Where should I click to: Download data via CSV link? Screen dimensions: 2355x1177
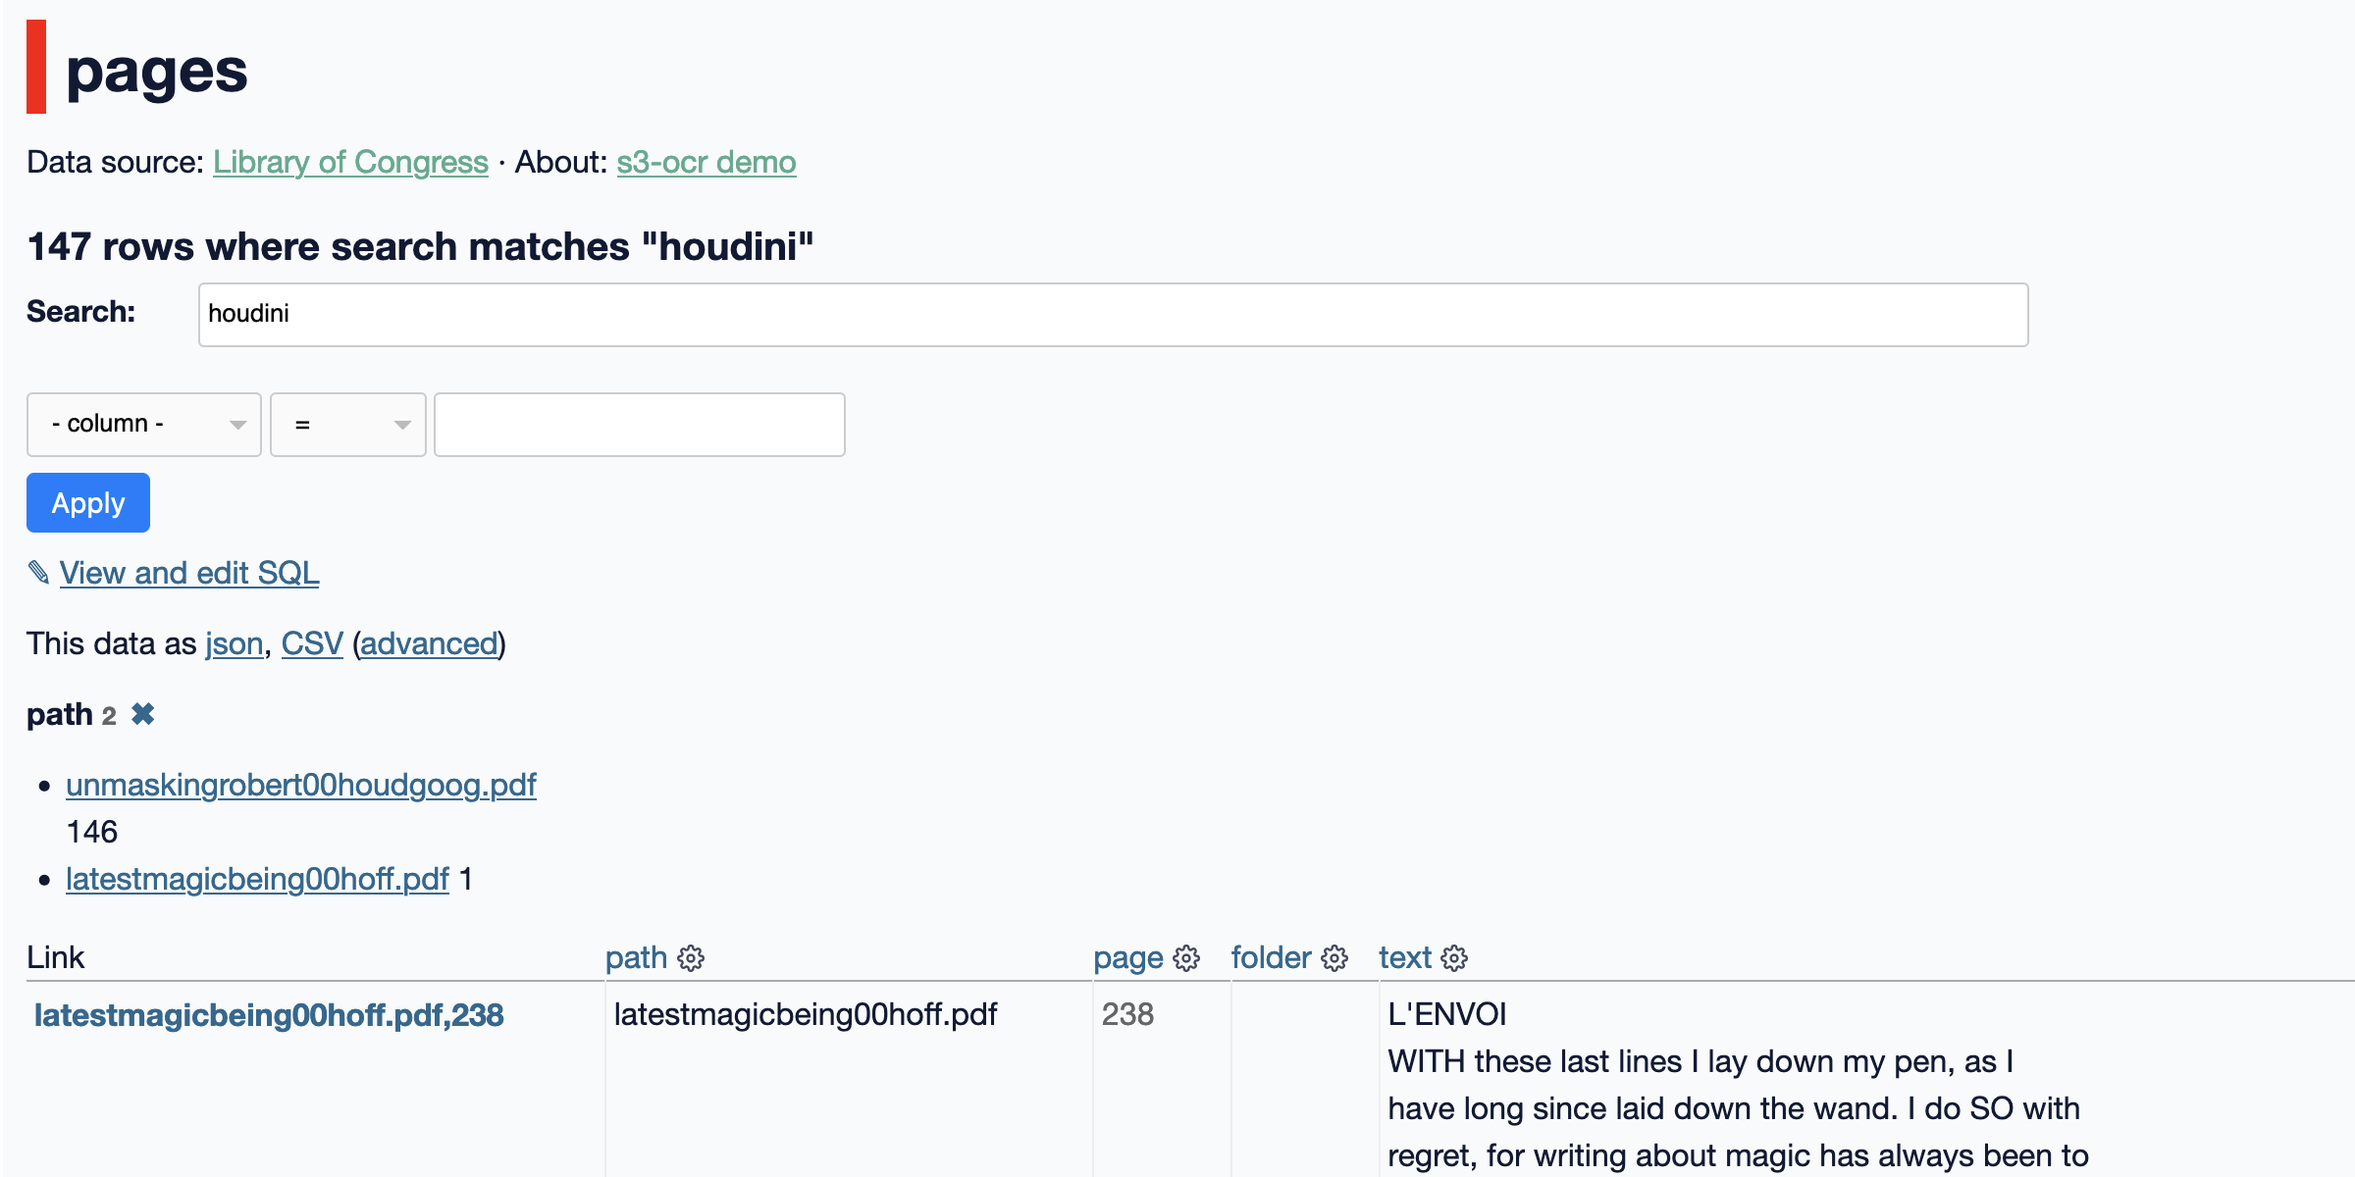312,643
